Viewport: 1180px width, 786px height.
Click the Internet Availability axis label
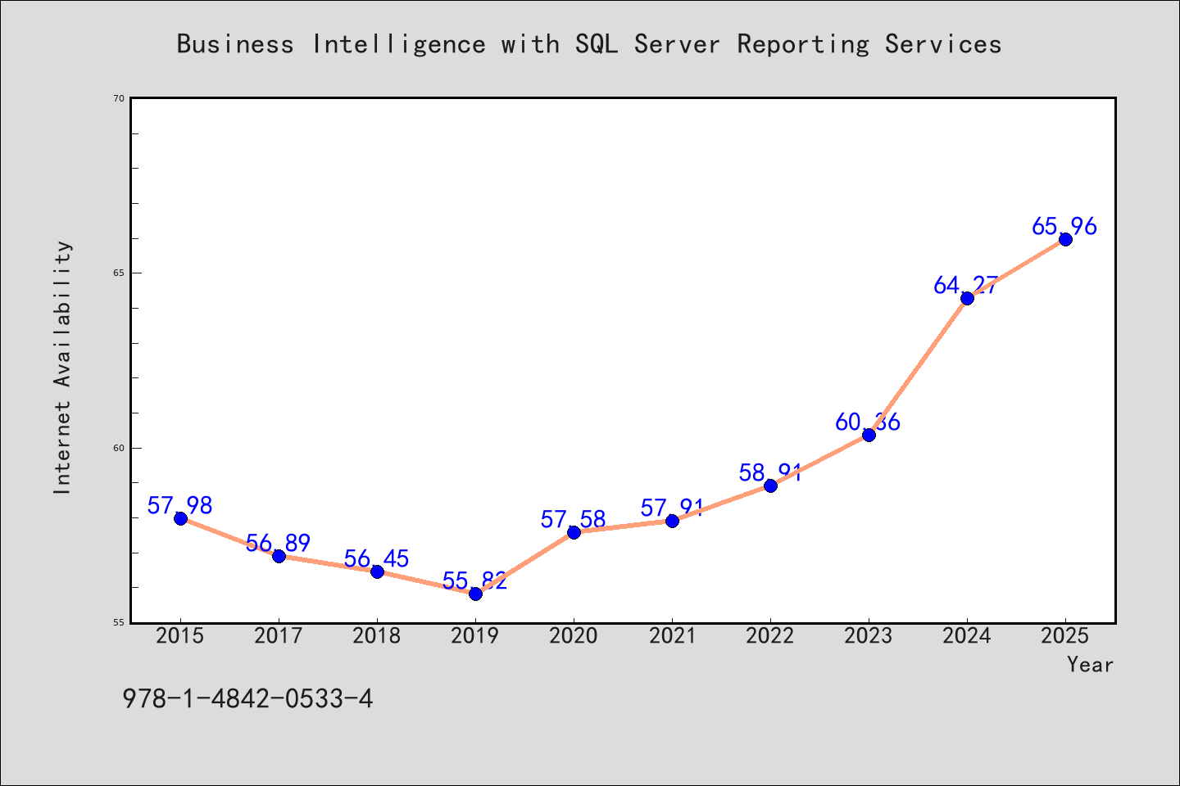click(x=63, y=368)
